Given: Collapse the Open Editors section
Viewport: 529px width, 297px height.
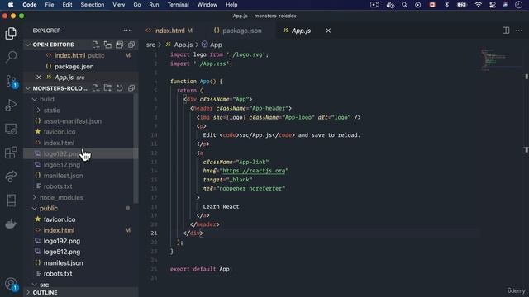Looking at the screenshot, I should click(28, 45).
